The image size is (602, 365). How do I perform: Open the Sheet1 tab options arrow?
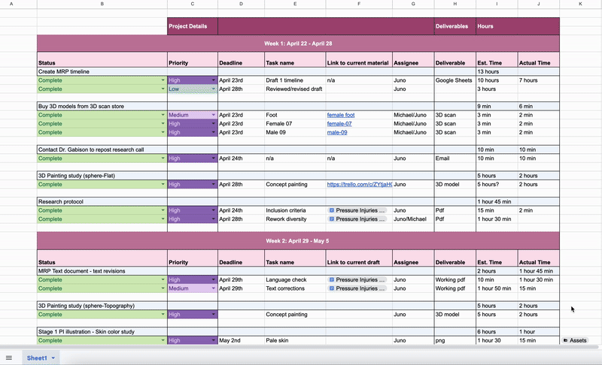(x=53, y=358)
